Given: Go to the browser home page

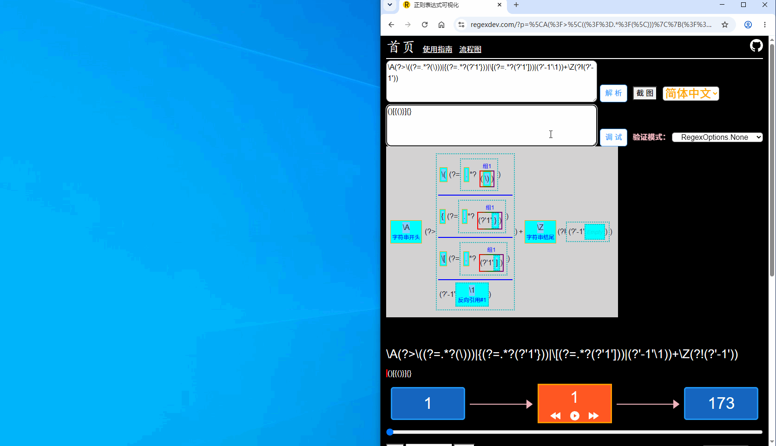Looking at the screenshot, I should [441, 25].
